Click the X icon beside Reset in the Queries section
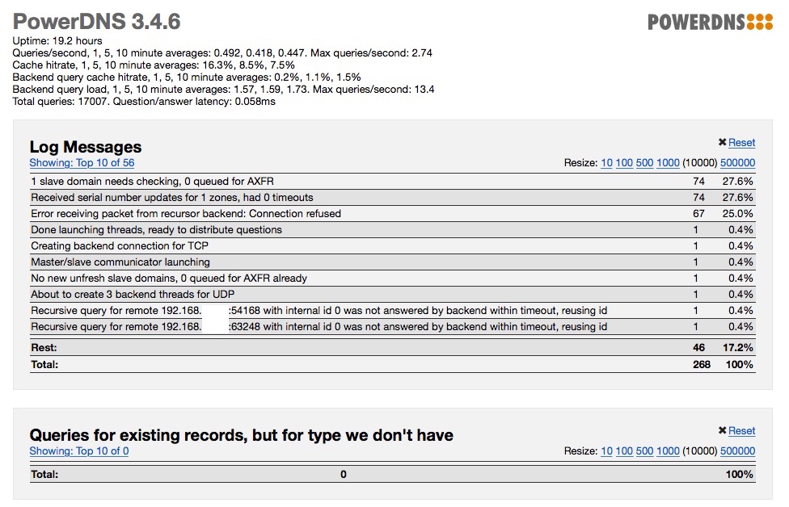789x507 pixels. (x=722, y=430)
